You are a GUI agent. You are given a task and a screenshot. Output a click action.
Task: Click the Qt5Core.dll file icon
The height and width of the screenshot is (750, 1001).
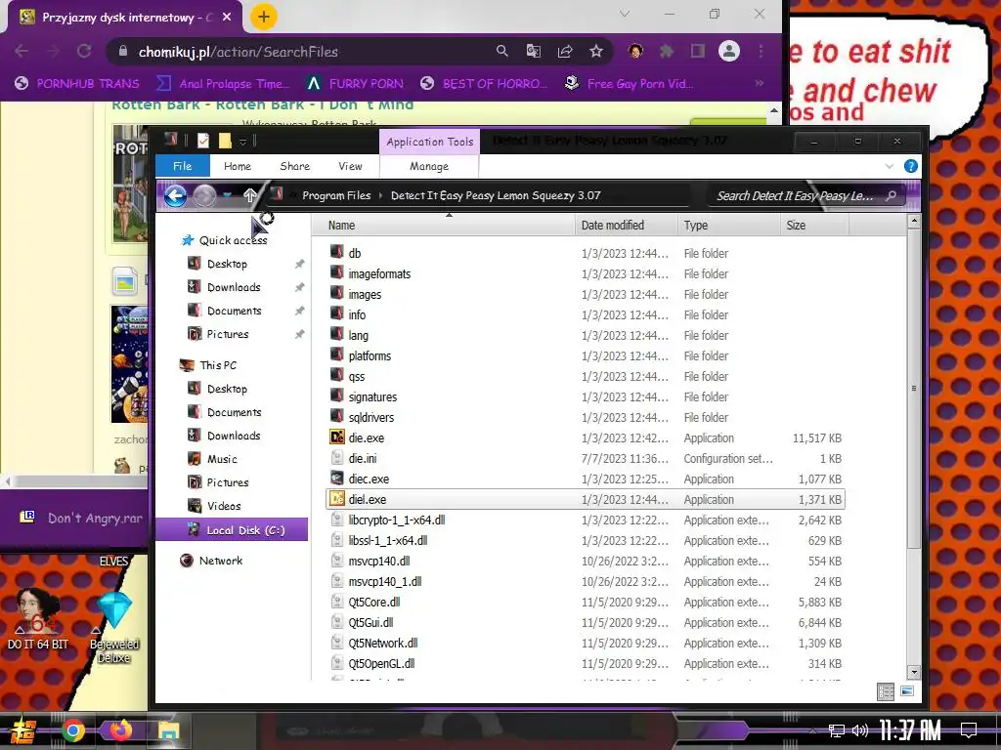pos(337,602)
